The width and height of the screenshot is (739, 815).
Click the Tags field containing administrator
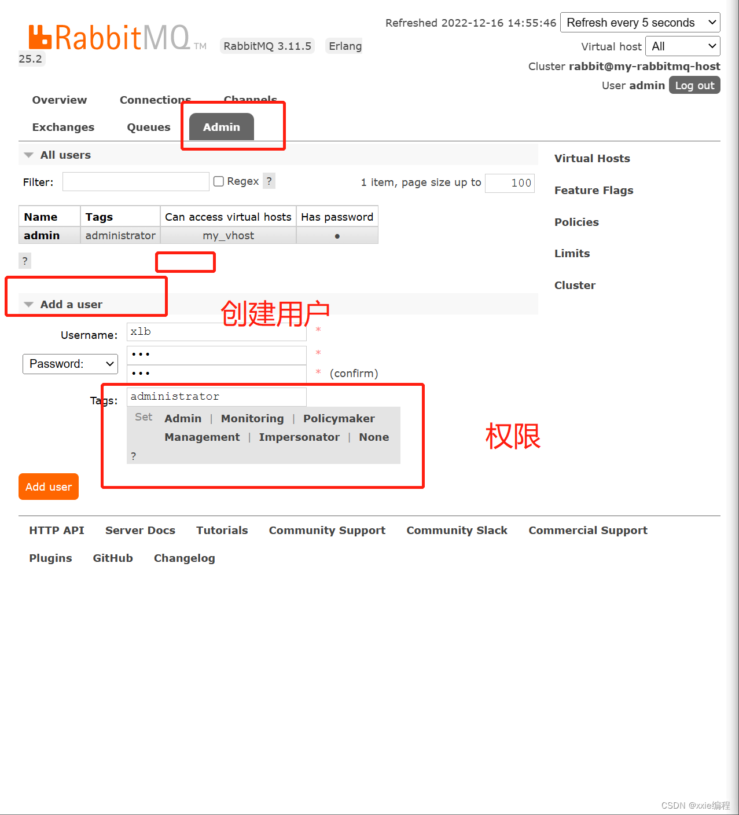click(216, 397)
